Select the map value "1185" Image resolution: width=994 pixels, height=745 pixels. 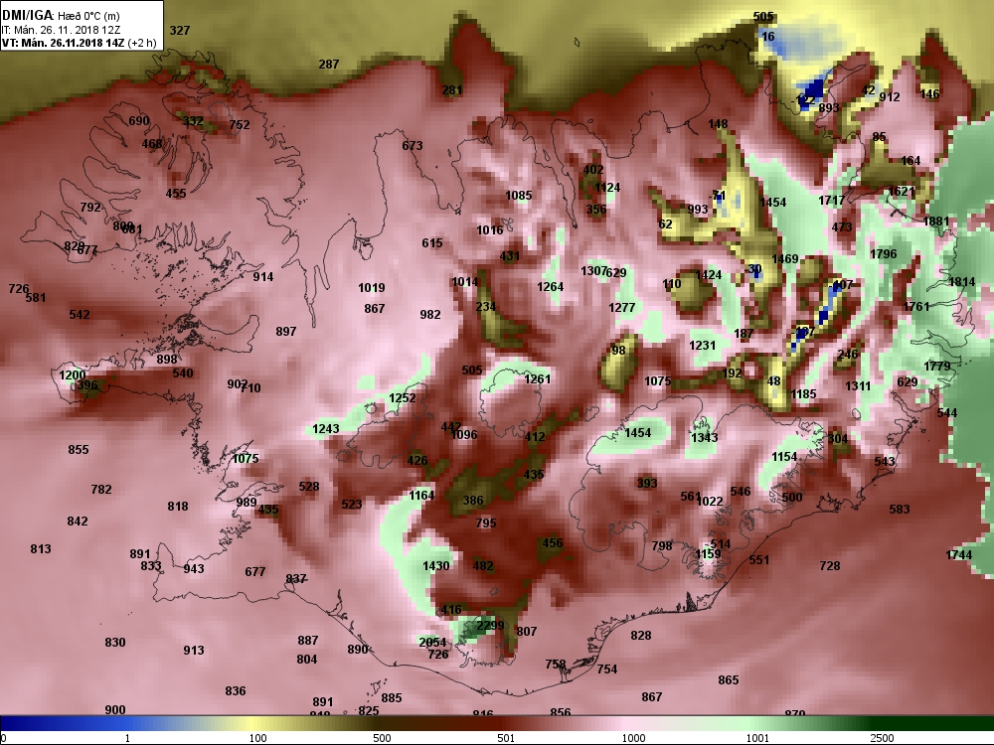tap(803, 394)
